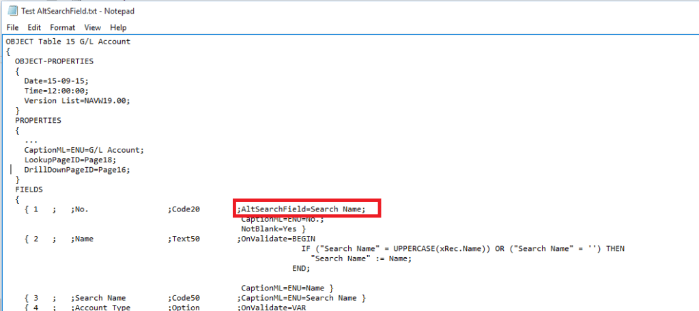Click the Notepad icon in title bar
Viewport: 699px width, 311px height.
coord(12,10)
